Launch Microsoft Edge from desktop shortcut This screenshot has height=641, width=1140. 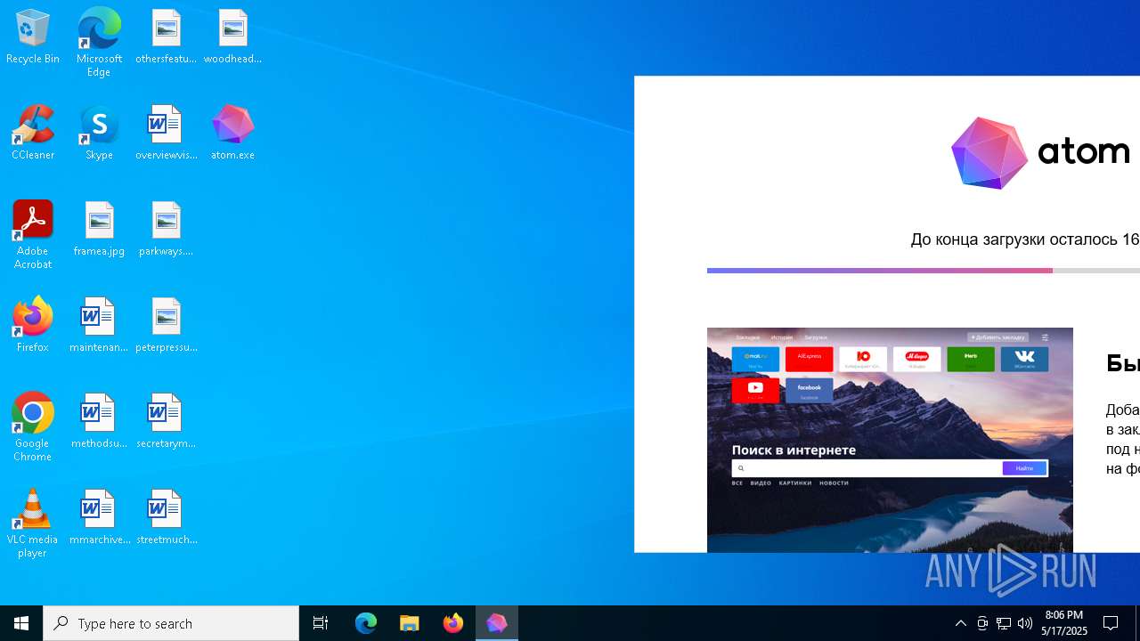(99, 42)
